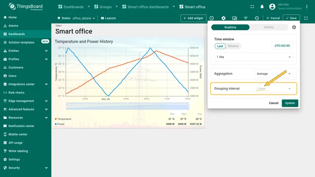Open version control history icon

[257, 18]
